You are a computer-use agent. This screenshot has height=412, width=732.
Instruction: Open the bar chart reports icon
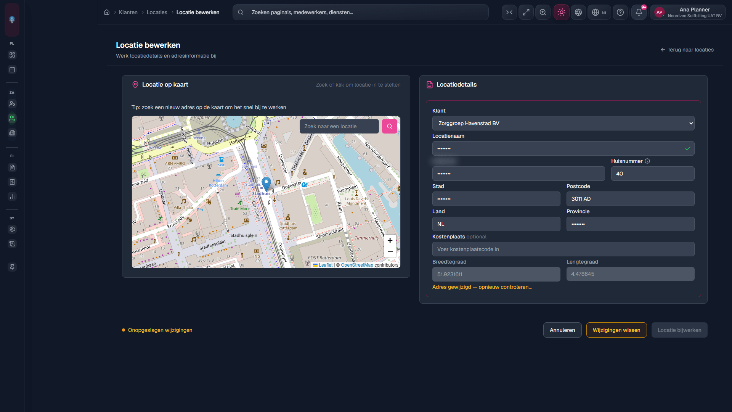(12, 196)
